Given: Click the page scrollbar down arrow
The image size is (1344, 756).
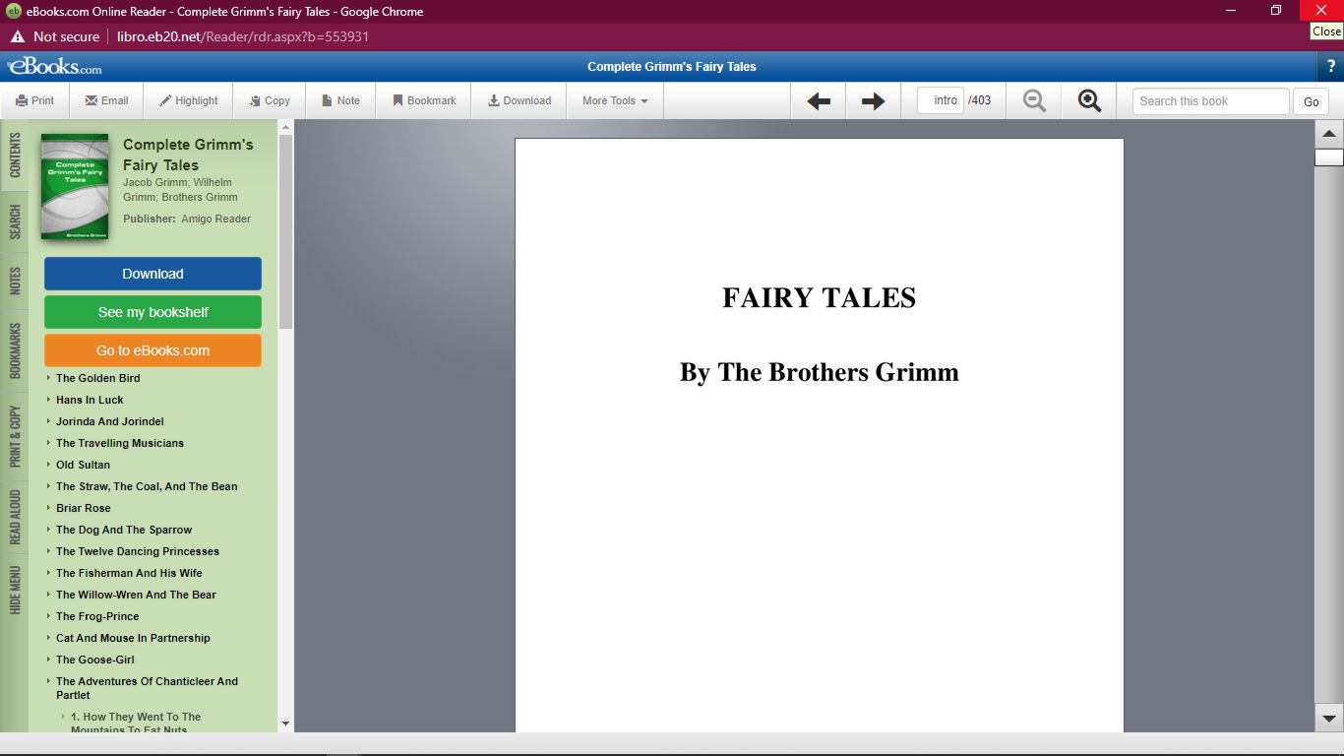Looking at the screenshot, I should [x=1328, y=719].
